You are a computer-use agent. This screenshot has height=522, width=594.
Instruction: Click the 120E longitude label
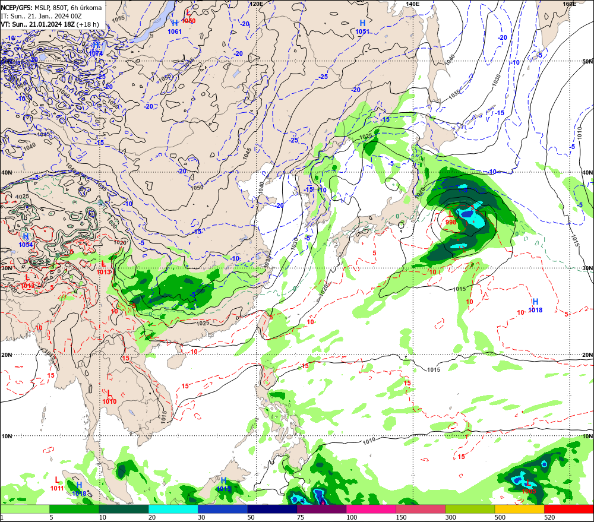tap(257, 4)
